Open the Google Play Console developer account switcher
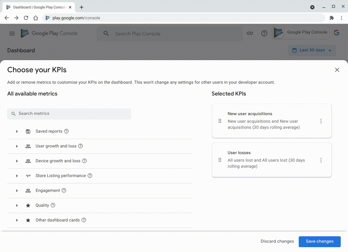The height and width of the screenshot is (252, 348). point(301,33)
